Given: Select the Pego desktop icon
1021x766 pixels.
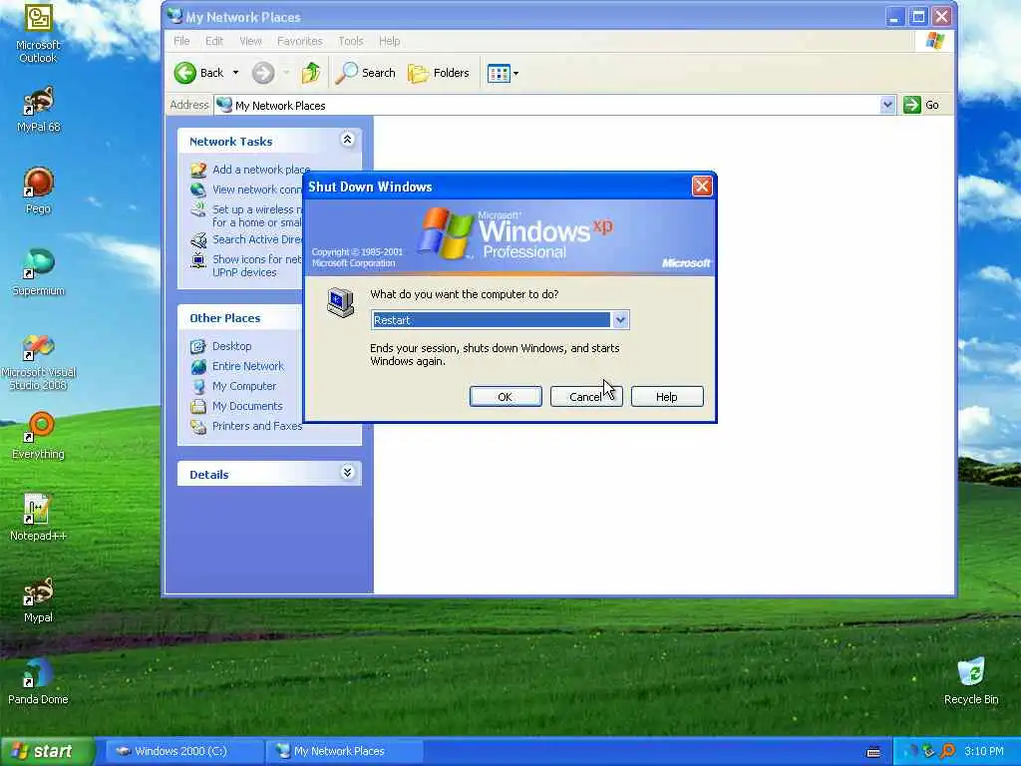Looking at the screenshot, I should click(x=38, y=191).
